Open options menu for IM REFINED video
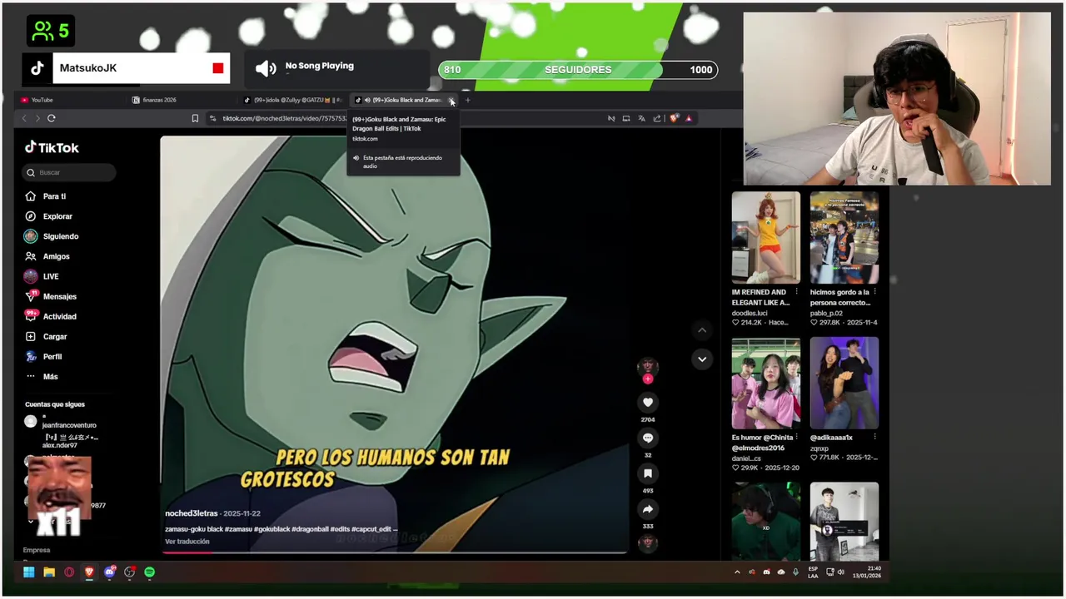Screen dimensions: 1066x599 coord(797,292)
